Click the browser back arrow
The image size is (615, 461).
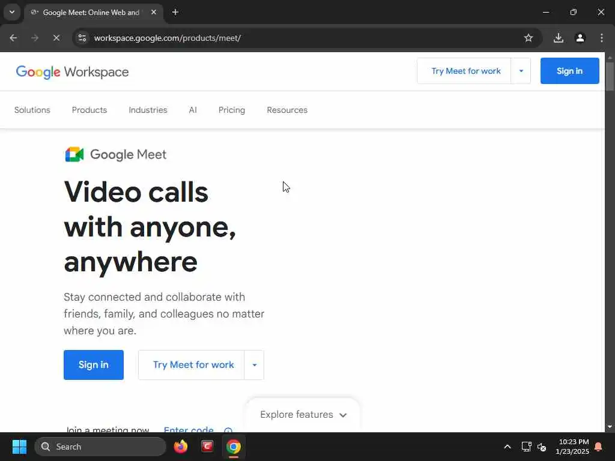pos(13,38)
